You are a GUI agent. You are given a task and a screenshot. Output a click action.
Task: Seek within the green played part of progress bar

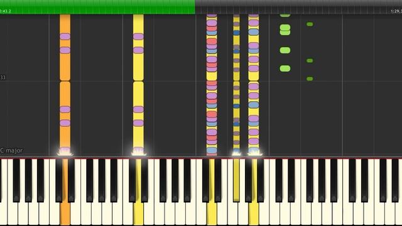97,7
